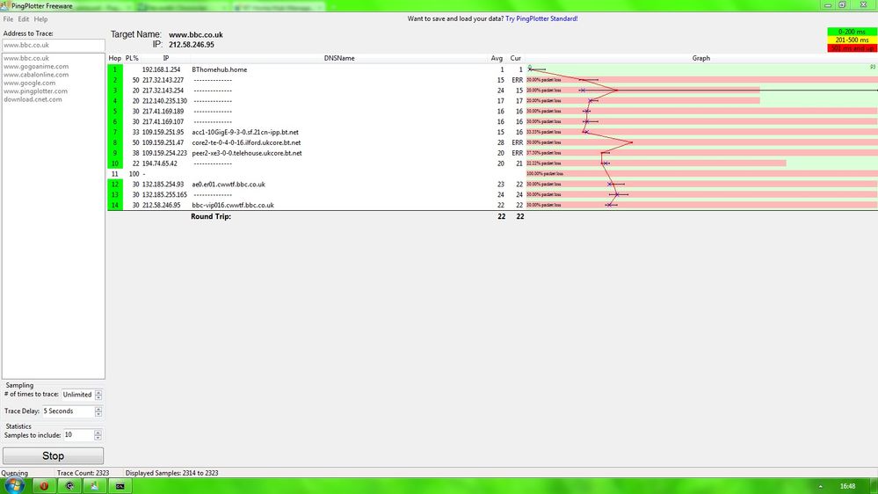Click target IP 212.58.246.95 header text
This screenshot has width=878, height=494.
click(x=192, y=45)
